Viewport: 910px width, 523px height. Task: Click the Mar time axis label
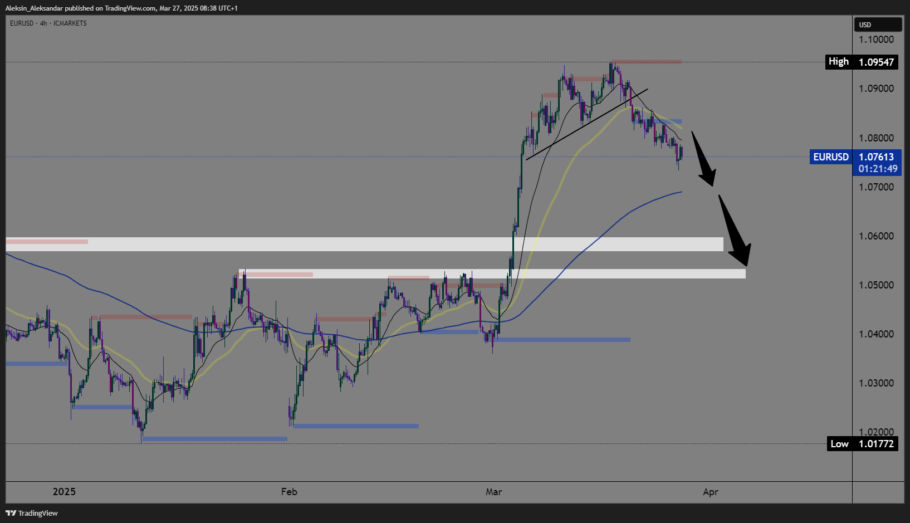point(493,492)
